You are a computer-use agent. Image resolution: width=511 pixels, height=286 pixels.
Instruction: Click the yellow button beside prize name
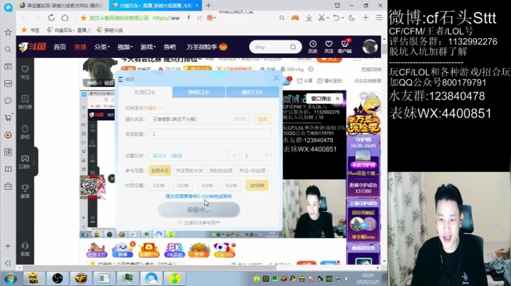tap(263, 119)
